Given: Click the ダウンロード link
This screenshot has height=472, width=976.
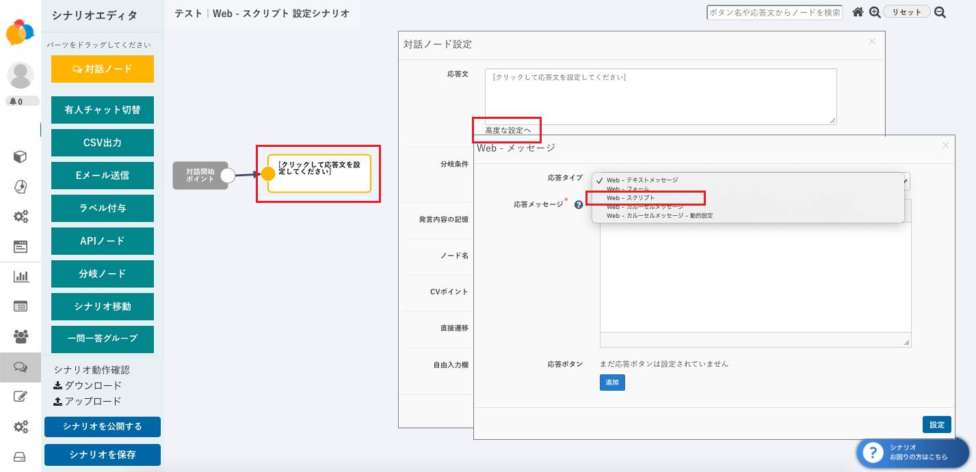Looking at the screenshot, I should coord(88,385).
